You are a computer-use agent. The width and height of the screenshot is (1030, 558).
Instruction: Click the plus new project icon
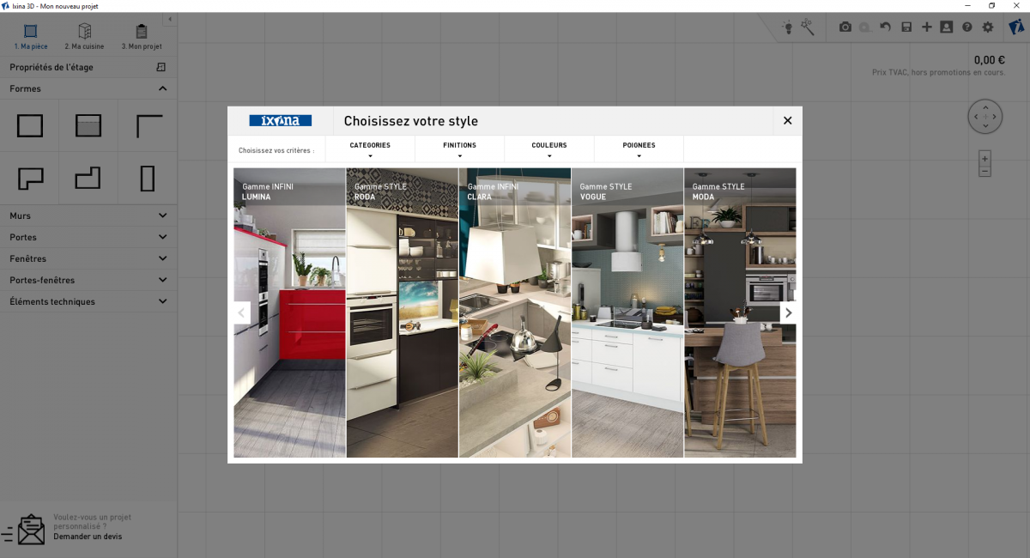coord(927,27)
